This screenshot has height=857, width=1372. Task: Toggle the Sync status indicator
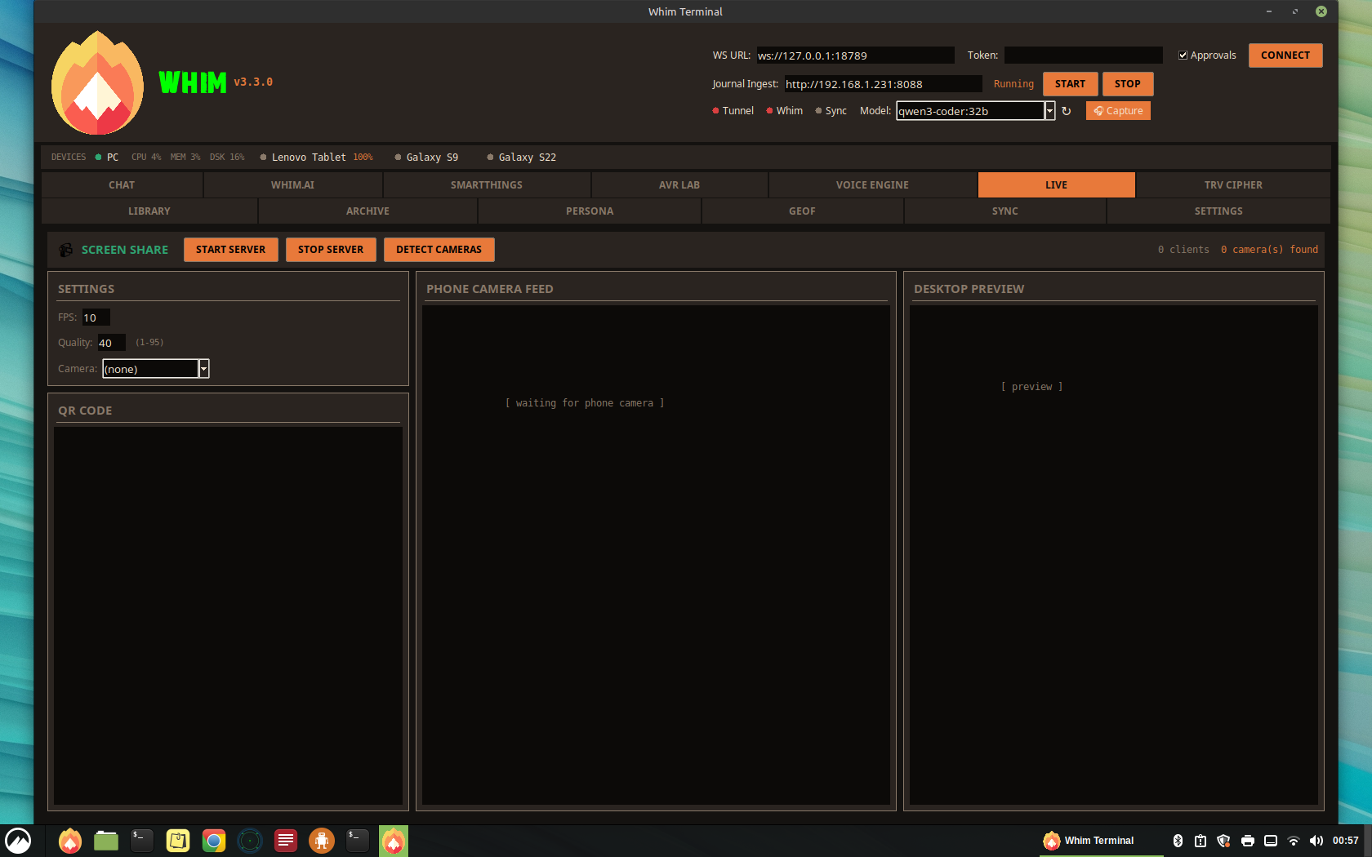click(817, 110)
